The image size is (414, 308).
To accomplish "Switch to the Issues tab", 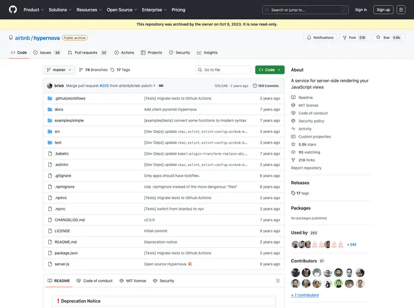I will click(x=47, y=53).
